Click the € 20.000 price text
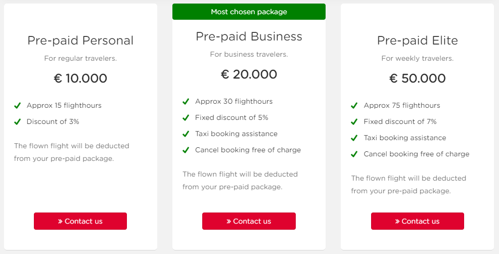 [249, 74]
